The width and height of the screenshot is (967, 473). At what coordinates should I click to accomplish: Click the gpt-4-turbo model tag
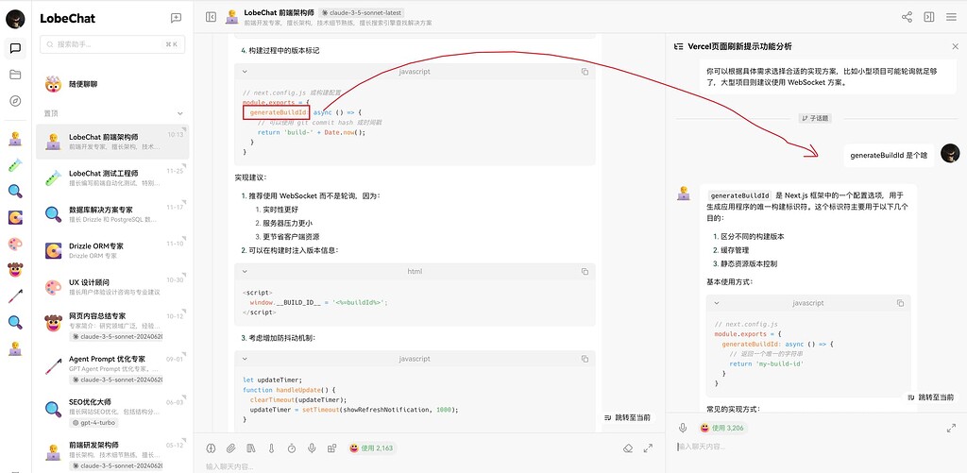coord(93,422)
